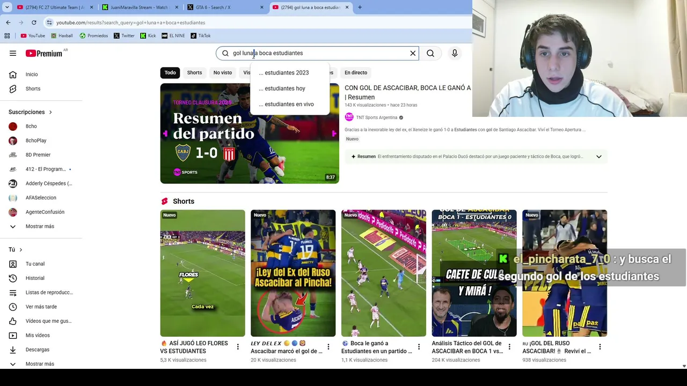Open Listas de reproducción in the sidebar

pyautogui.click(x=41, y=292)
